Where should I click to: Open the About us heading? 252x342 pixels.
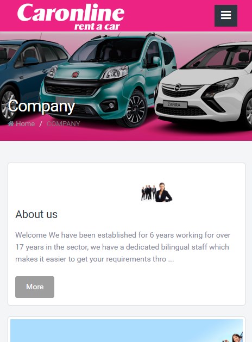tap(36, 214)
